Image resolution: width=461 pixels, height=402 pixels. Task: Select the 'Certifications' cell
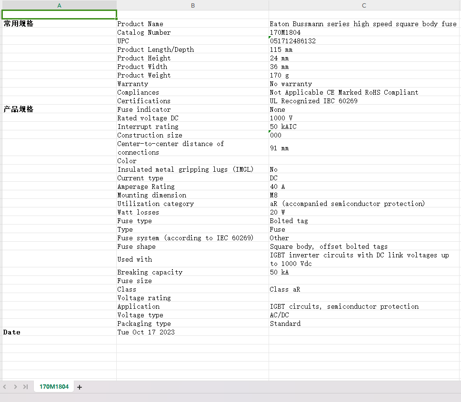(x=192, y=101)
